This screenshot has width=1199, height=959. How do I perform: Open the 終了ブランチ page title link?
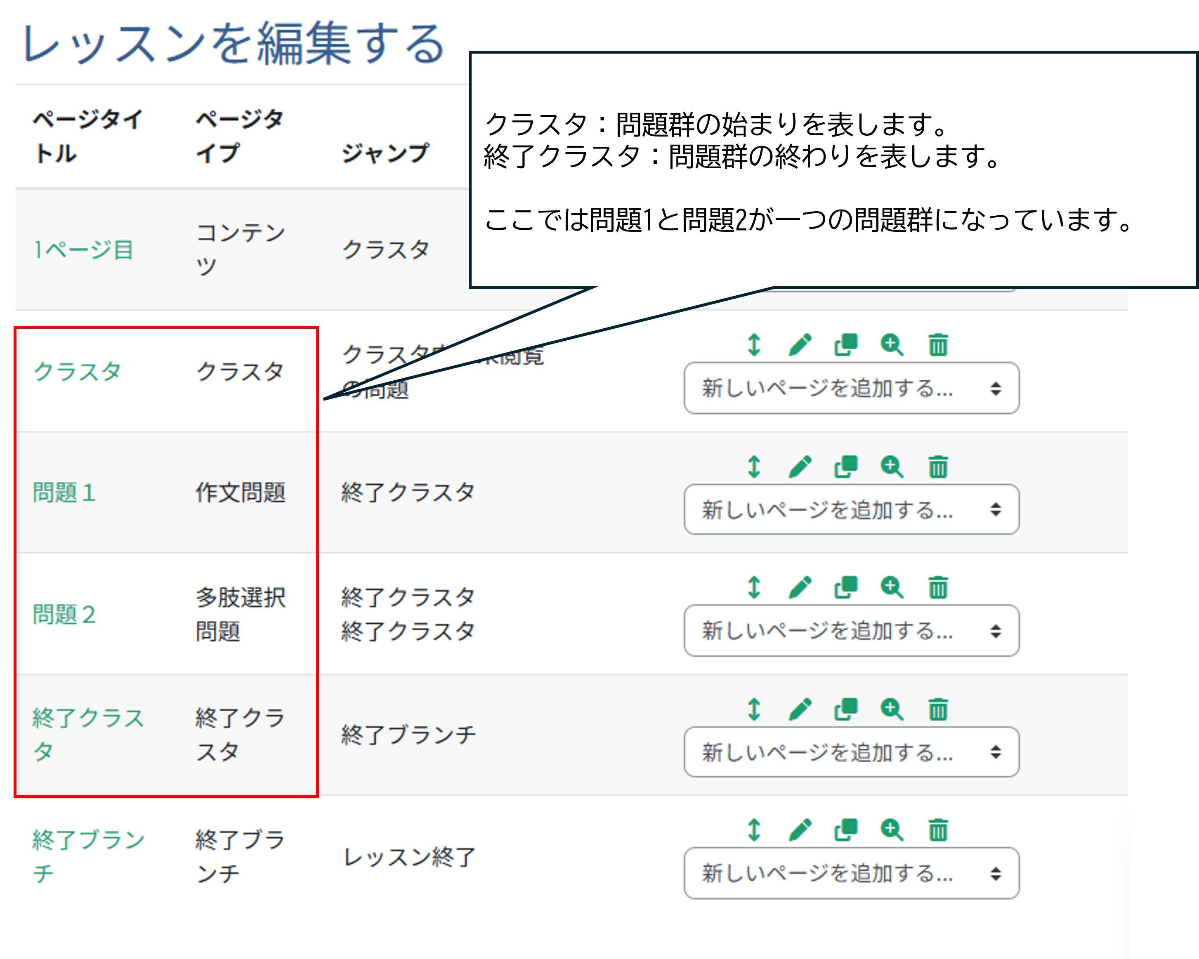click(x=88, y=839)
